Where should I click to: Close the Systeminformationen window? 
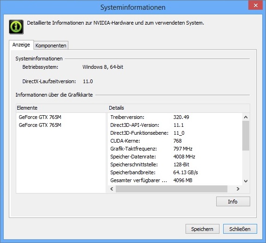coord(255,6)
